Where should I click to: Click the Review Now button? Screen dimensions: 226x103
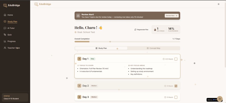tap(172, 16)
